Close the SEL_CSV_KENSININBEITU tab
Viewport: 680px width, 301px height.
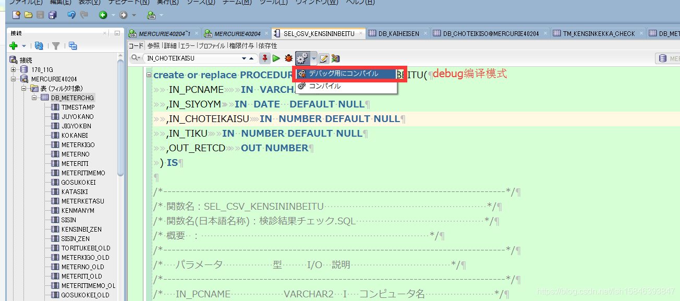tap(360, 33)
